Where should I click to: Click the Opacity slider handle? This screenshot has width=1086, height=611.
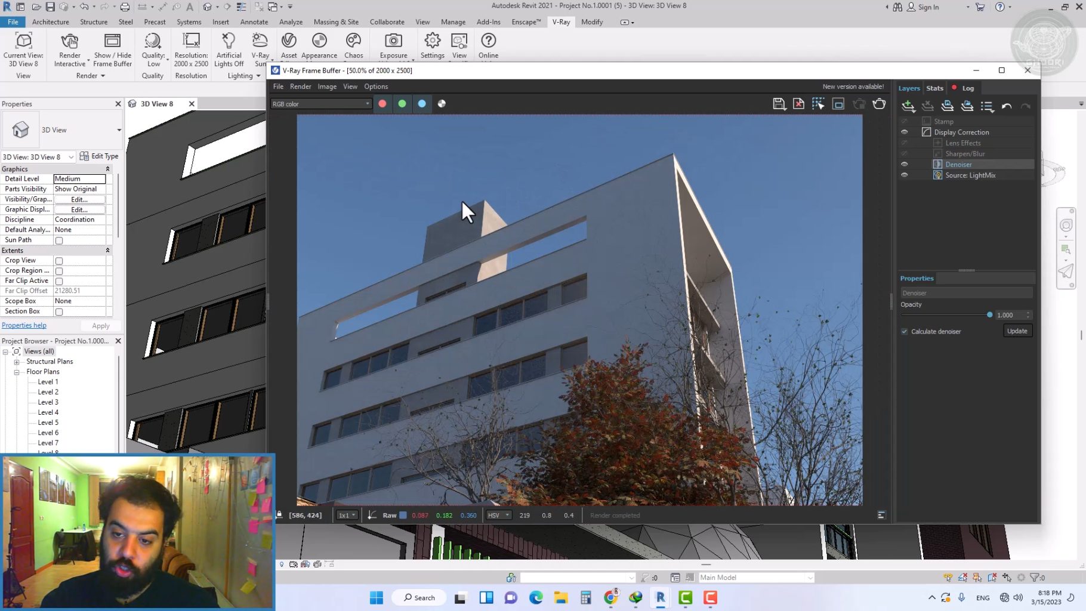(990, 315)
